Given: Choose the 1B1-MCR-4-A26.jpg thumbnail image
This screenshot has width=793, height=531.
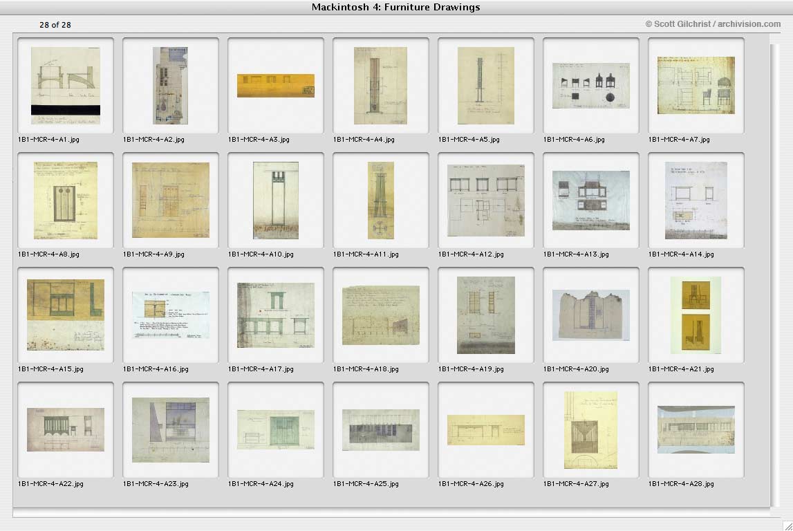Looking at the screenshot, I should click(486, 430).
